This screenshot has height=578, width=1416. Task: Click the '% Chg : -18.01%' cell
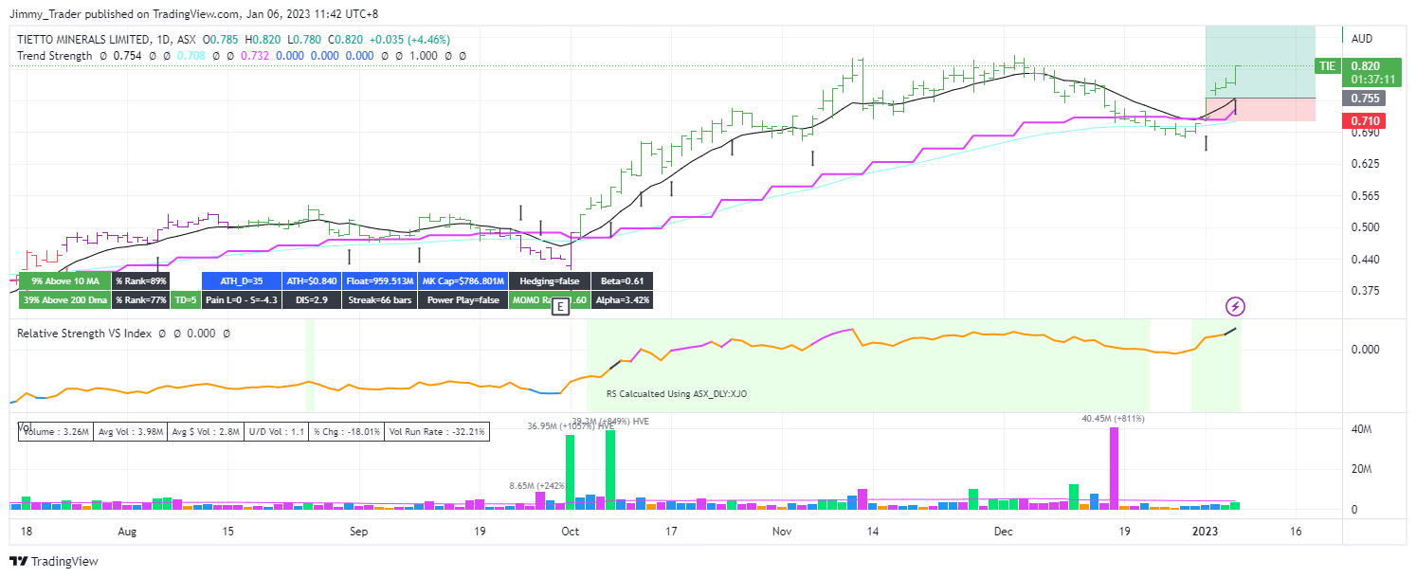click(x=347, y=431)
